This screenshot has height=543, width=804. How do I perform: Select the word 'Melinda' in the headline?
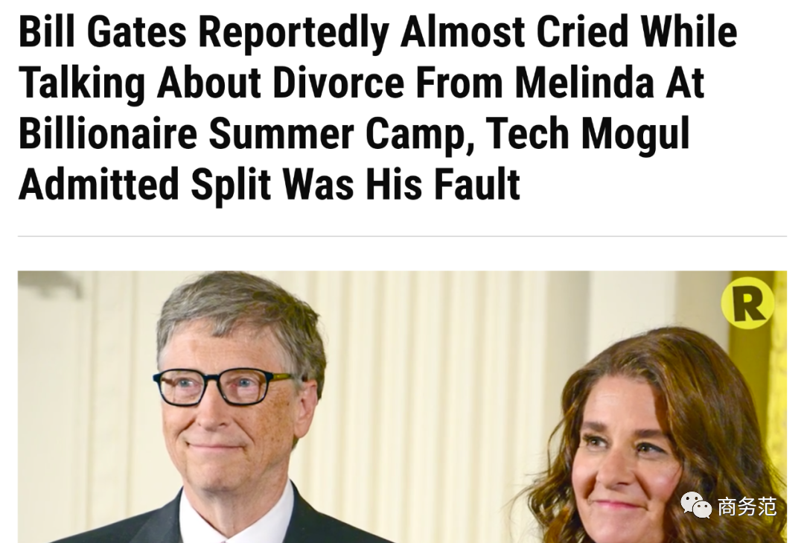click(584, 82)
